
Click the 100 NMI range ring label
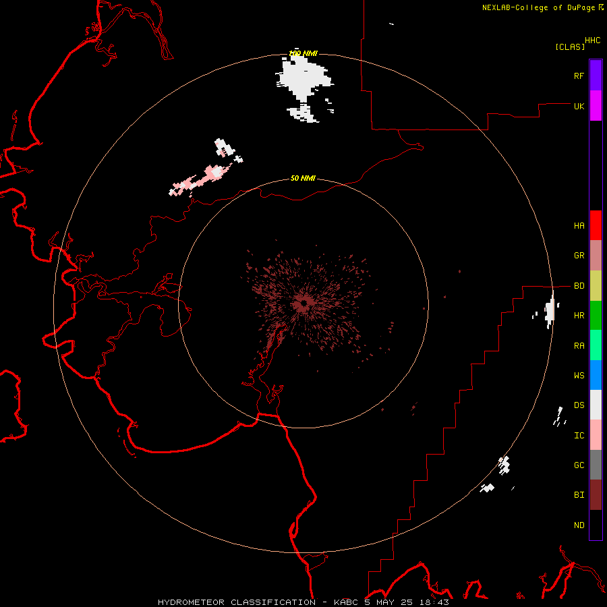303,53
